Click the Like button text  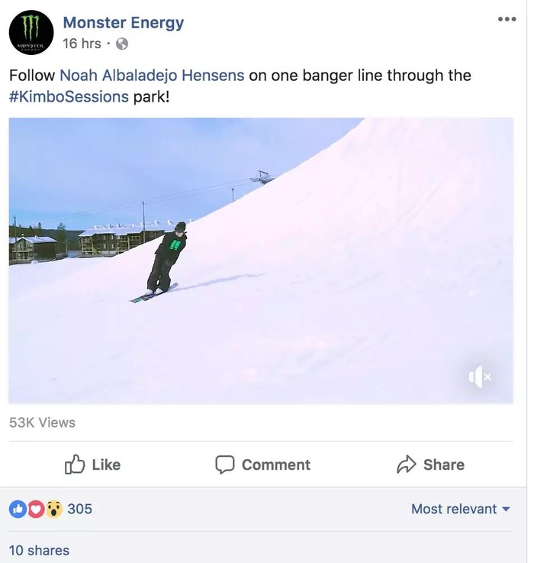pos(106,464)
